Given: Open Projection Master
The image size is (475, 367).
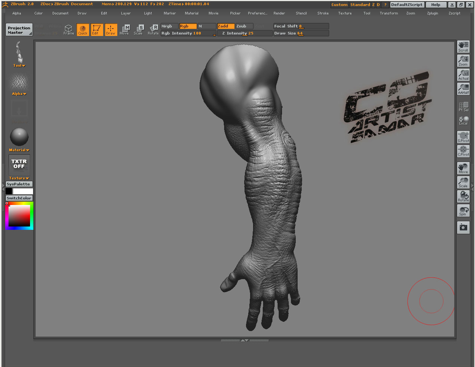Looking at the screenshot, I should point(19,30).
